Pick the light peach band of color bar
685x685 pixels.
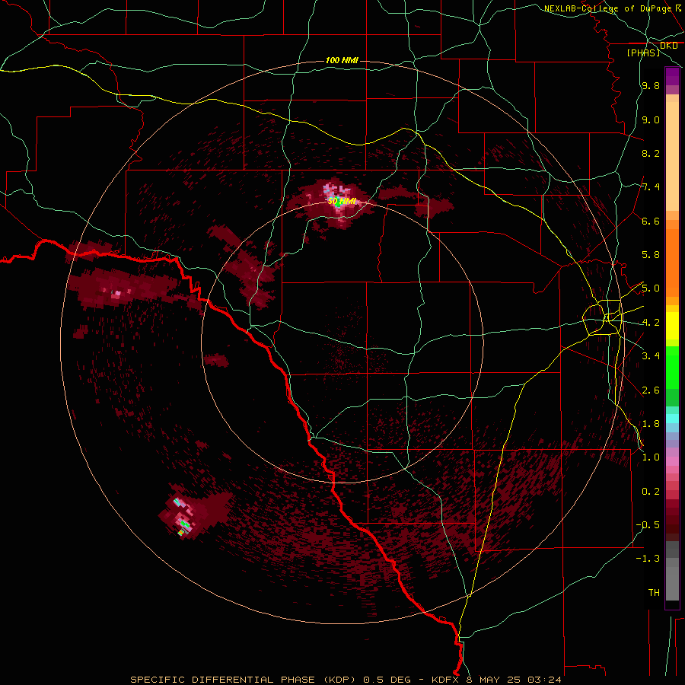[x=672, y=156]
